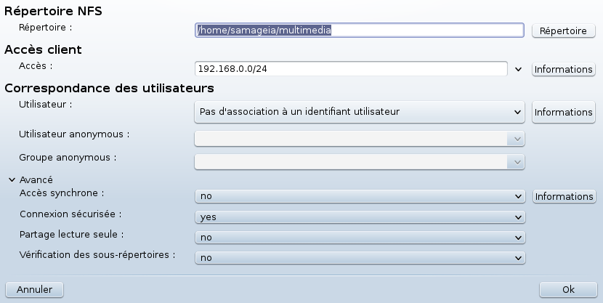Viewport: 603px width, 303px height.
Task: Open the Vérification des sous-répertoires dropdown
Action: 360,258
